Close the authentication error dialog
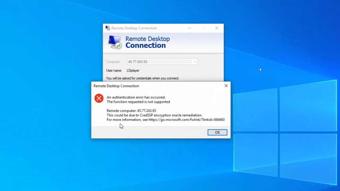 226,86
